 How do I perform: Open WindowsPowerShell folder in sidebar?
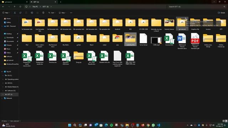coord(11,64)
